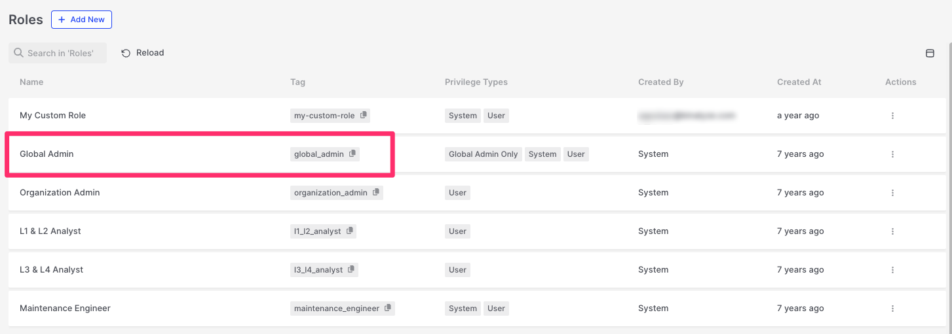The image size is (952, 334).
Task: Copy the my-custom-role tag
Action: [364, 116]
